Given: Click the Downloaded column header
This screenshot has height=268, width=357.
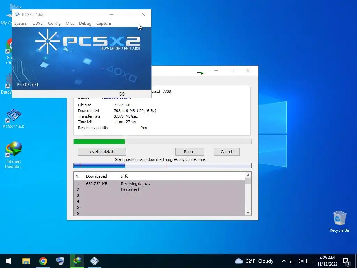Looking at the screenshot, I should pos(101,176).
